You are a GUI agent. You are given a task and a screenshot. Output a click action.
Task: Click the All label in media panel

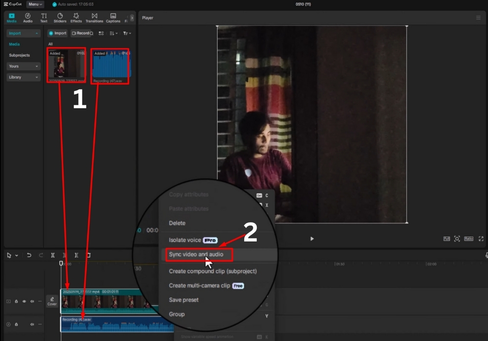[x=51, y=44]
